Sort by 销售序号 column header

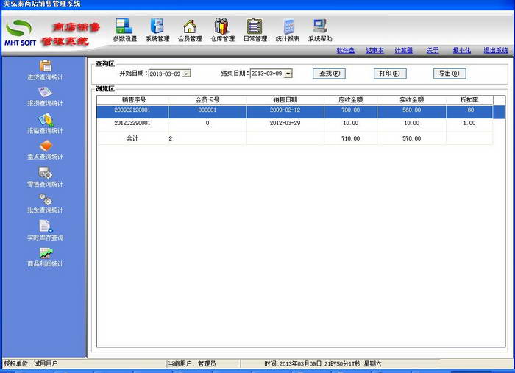[x=132, y=100]
